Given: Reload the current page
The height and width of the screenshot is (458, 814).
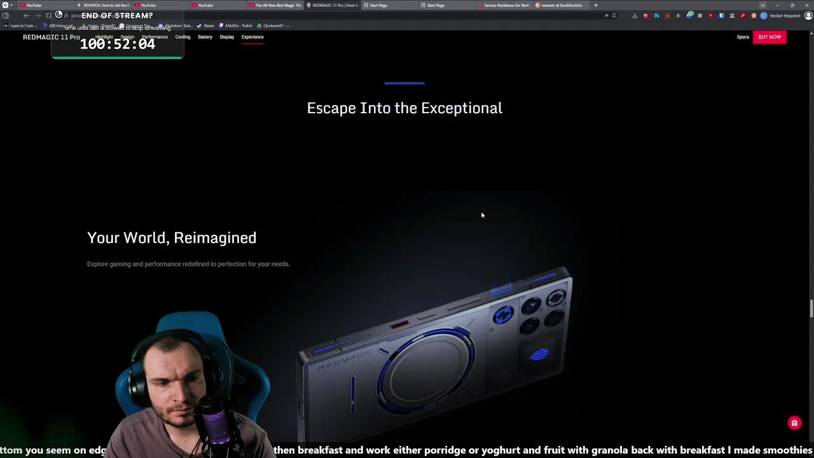Looking at the screenshot, I should (x=48, y=15).
